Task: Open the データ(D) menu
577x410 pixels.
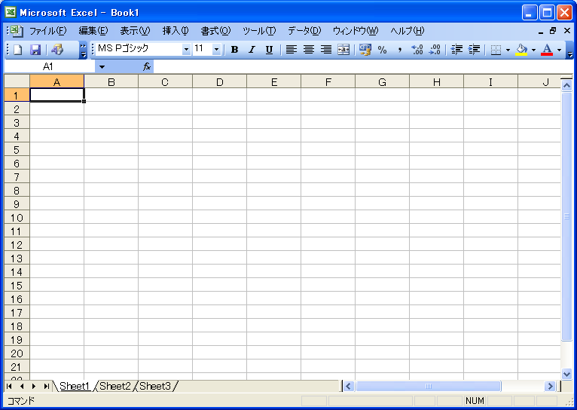Action: click(304, 31)
